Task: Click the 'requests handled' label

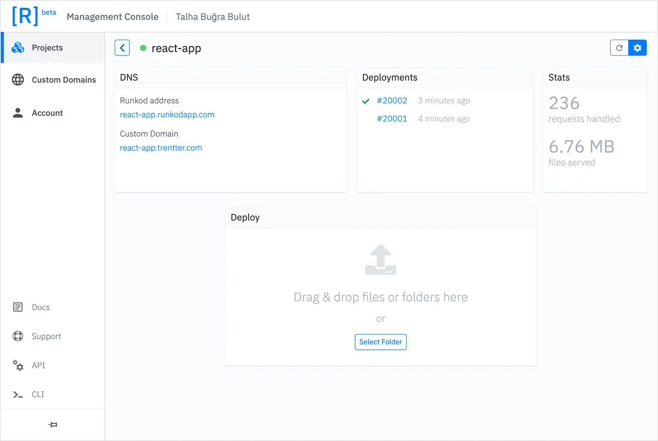Action: pyautogui.click(x=584, y=119)
